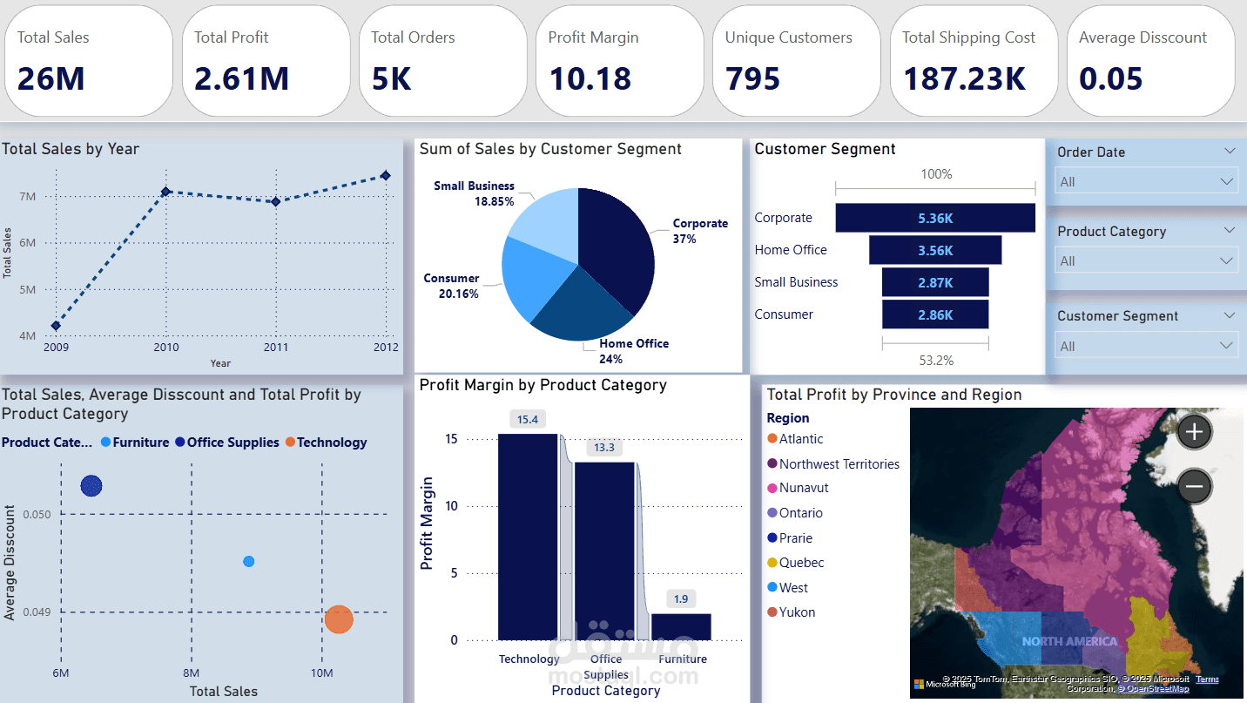This screenshot has height=703, width=1247.
Task: Click the Unique Customers 795 card
Action: (x=797, y=61)
